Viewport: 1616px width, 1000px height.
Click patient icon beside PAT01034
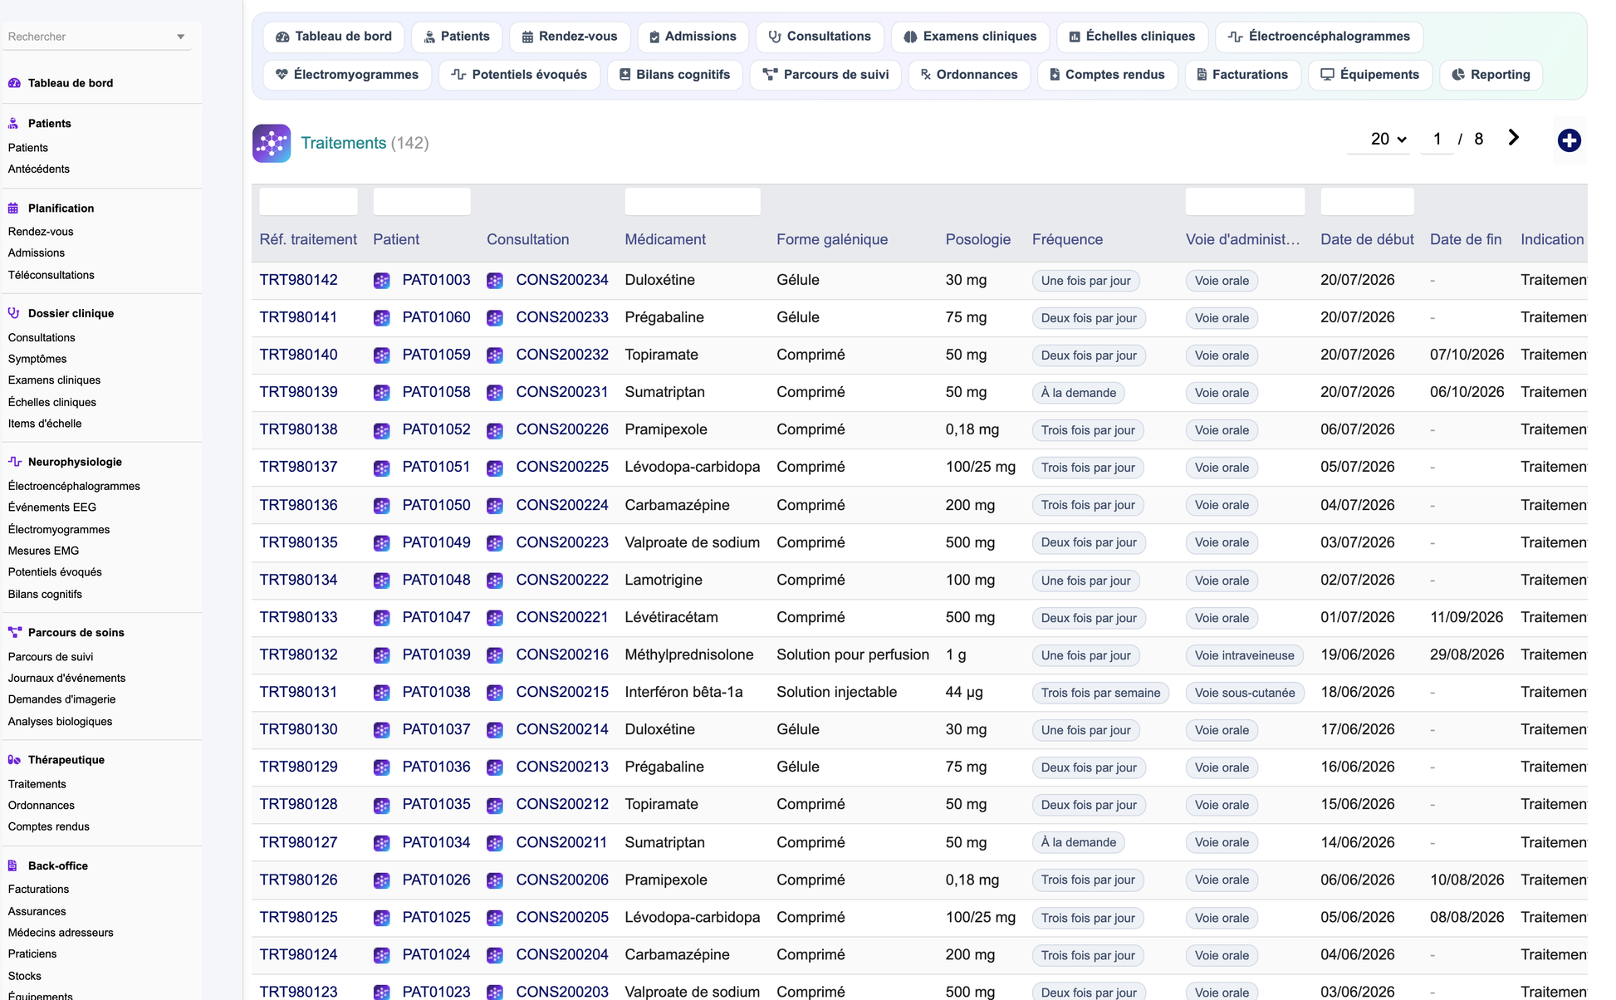[x=381, y=843]
